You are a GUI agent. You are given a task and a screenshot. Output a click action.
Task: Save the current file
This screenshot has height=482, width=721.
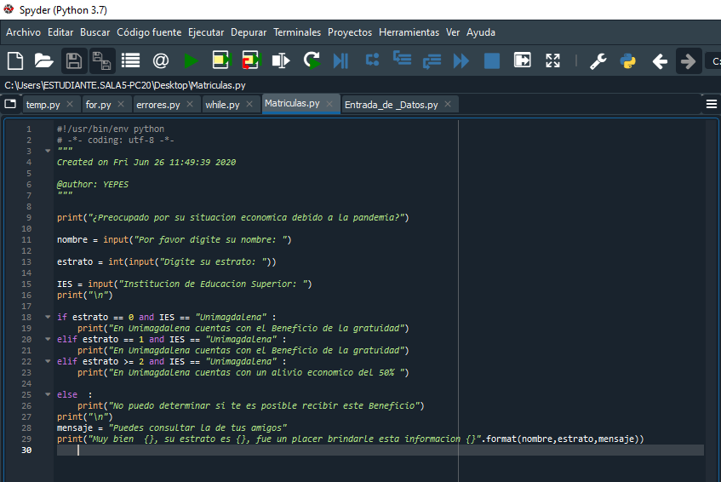73,60
